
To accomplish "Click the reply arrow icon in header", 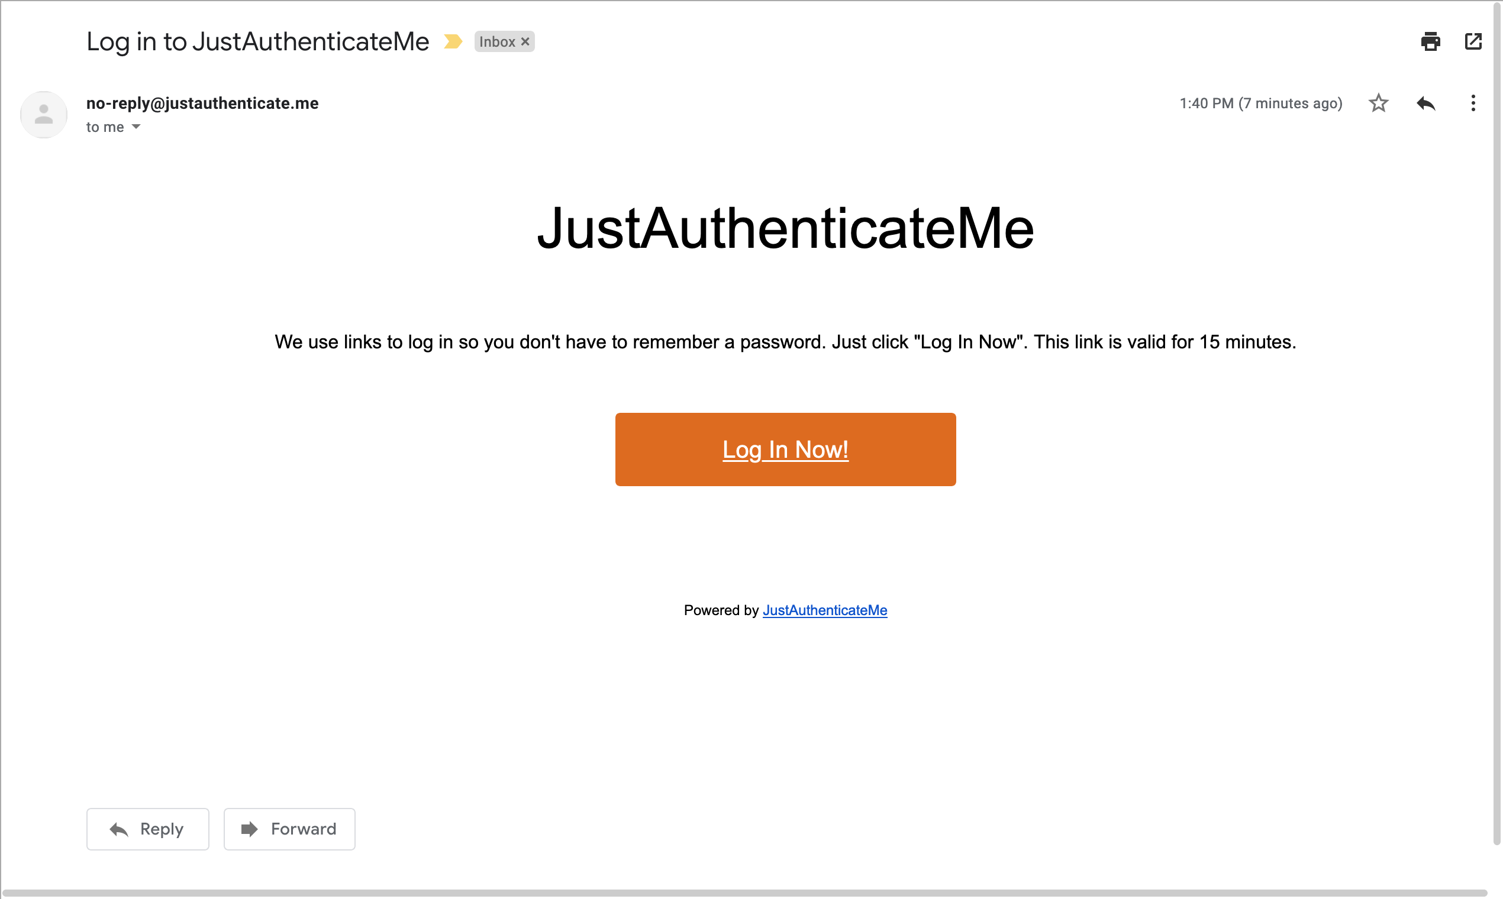I will click(x=1425, y=104).
